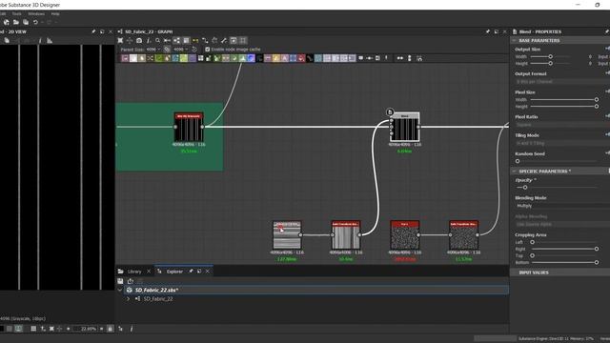Open the Parent Size width dropdown
Screen dimensions: 610x343
pyautogui.click(x=153, y=50)
